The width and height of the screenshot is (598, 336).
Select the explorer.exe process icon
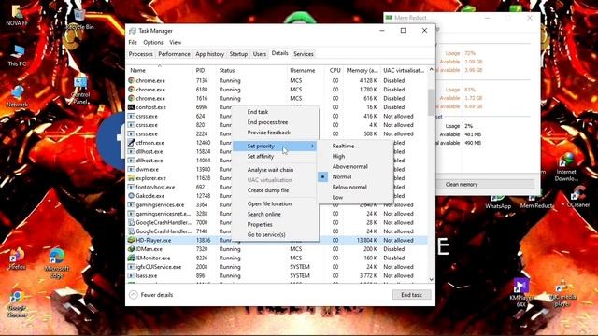131,178
